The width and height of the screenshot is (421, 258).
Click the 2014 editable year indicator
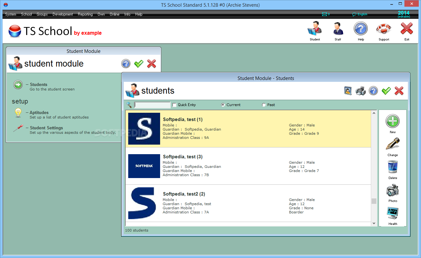click(x=404, y=14)
